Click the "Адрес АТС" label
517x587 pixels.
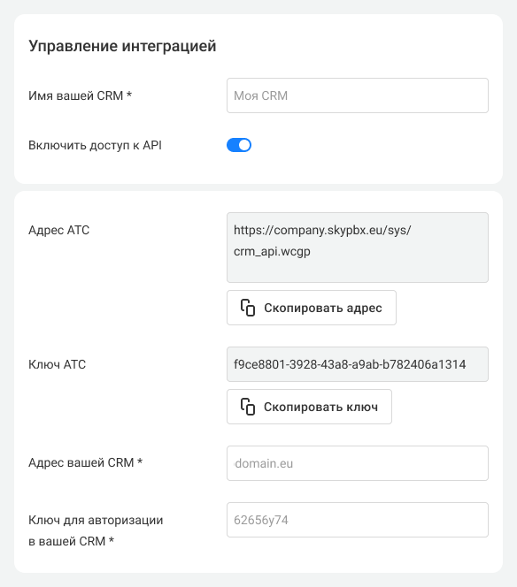click(58, 230)
